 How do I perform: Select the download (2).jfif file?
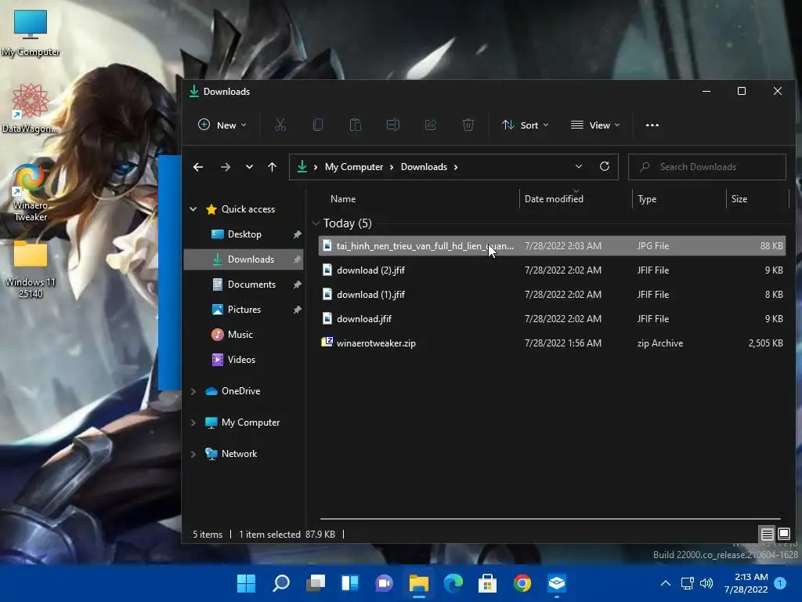[552, 270]
